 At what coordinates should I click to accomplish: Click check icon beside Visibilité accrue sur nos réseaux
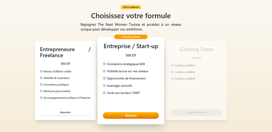tap(104, 71)
